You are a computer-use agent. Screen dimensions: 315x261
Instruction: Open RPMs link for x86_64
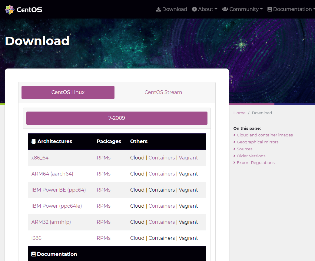104,158
